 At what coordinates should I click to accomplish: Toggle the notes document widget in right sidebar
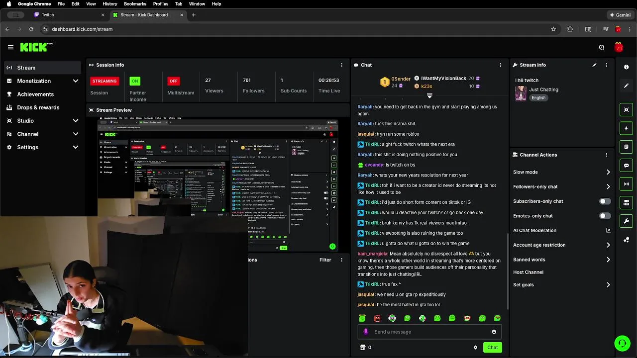(627, 147)
